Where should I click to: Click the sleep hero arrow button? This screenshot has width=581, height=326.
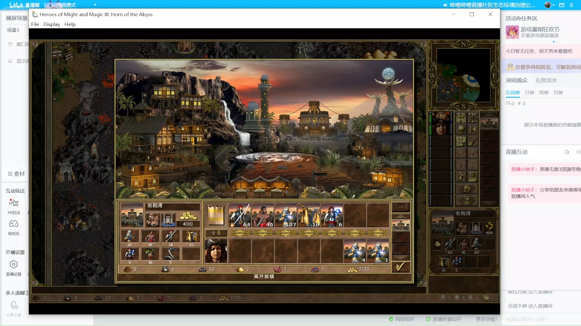click(473, 129)
